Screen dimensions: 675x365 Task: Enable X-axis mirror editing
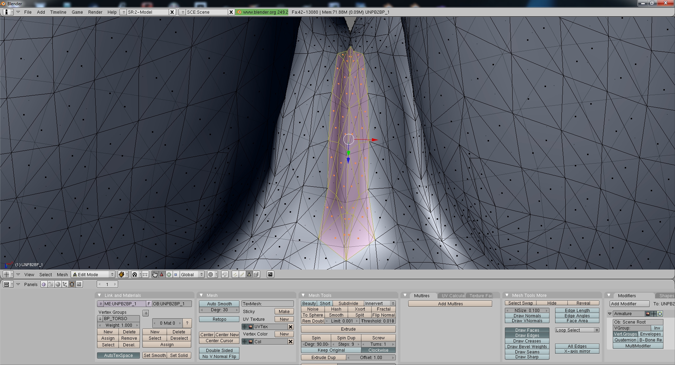[x=577, y=351]
